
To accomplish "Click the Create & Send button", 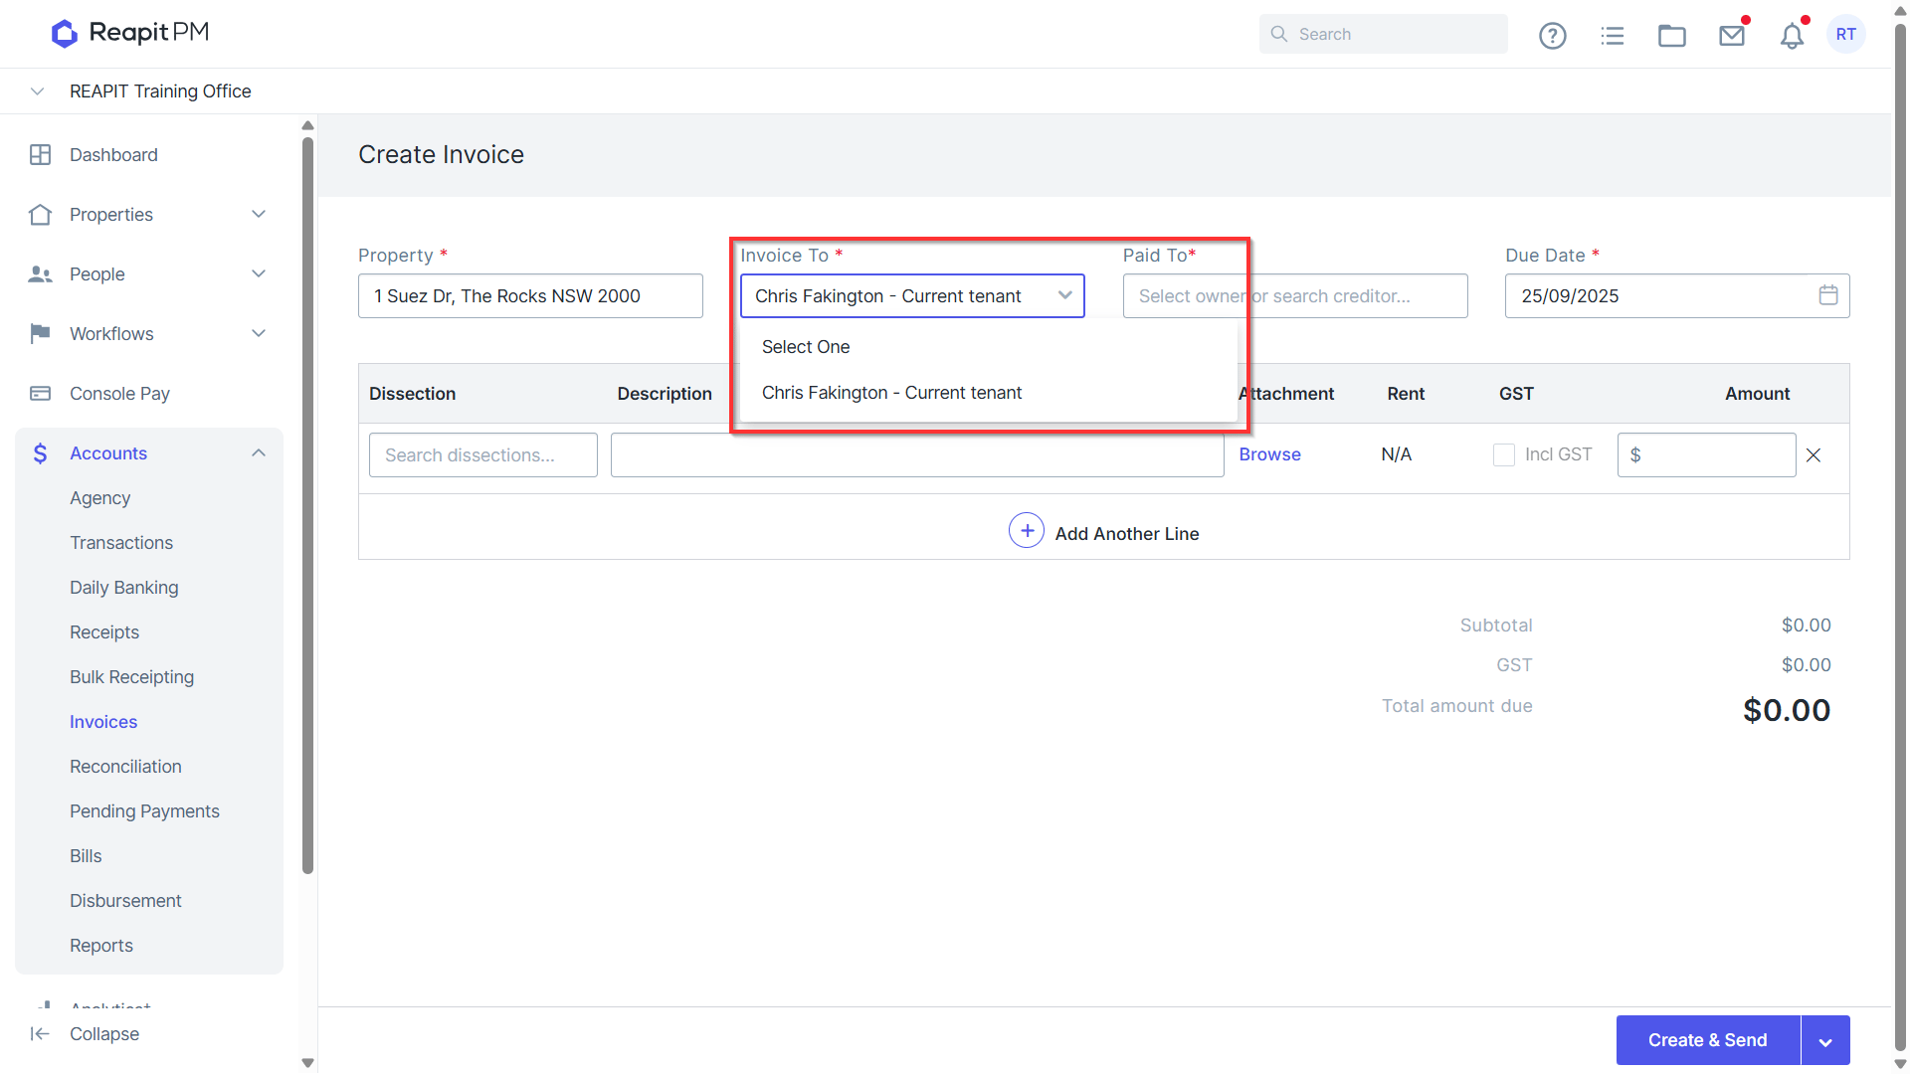I will [x=1708, y=1040].
